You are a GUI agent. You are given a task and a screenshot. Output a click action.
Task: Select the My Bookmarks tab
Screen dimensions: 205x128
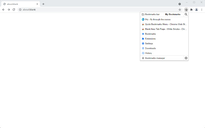[173, 14]
